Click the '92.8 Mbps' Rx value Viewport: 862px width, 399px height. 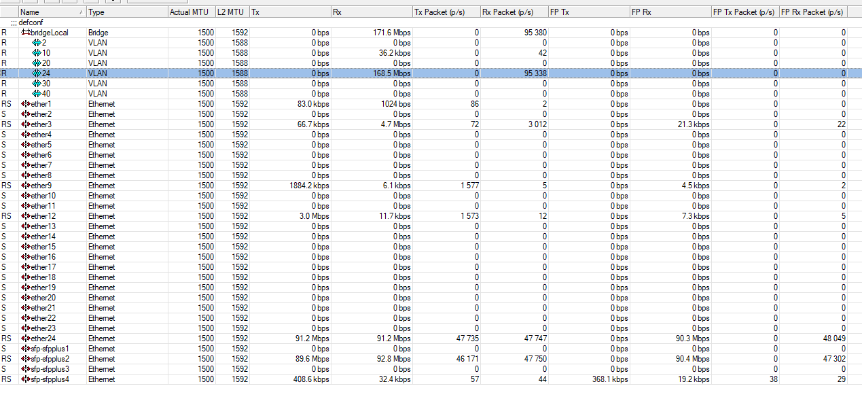pos(394,359)
